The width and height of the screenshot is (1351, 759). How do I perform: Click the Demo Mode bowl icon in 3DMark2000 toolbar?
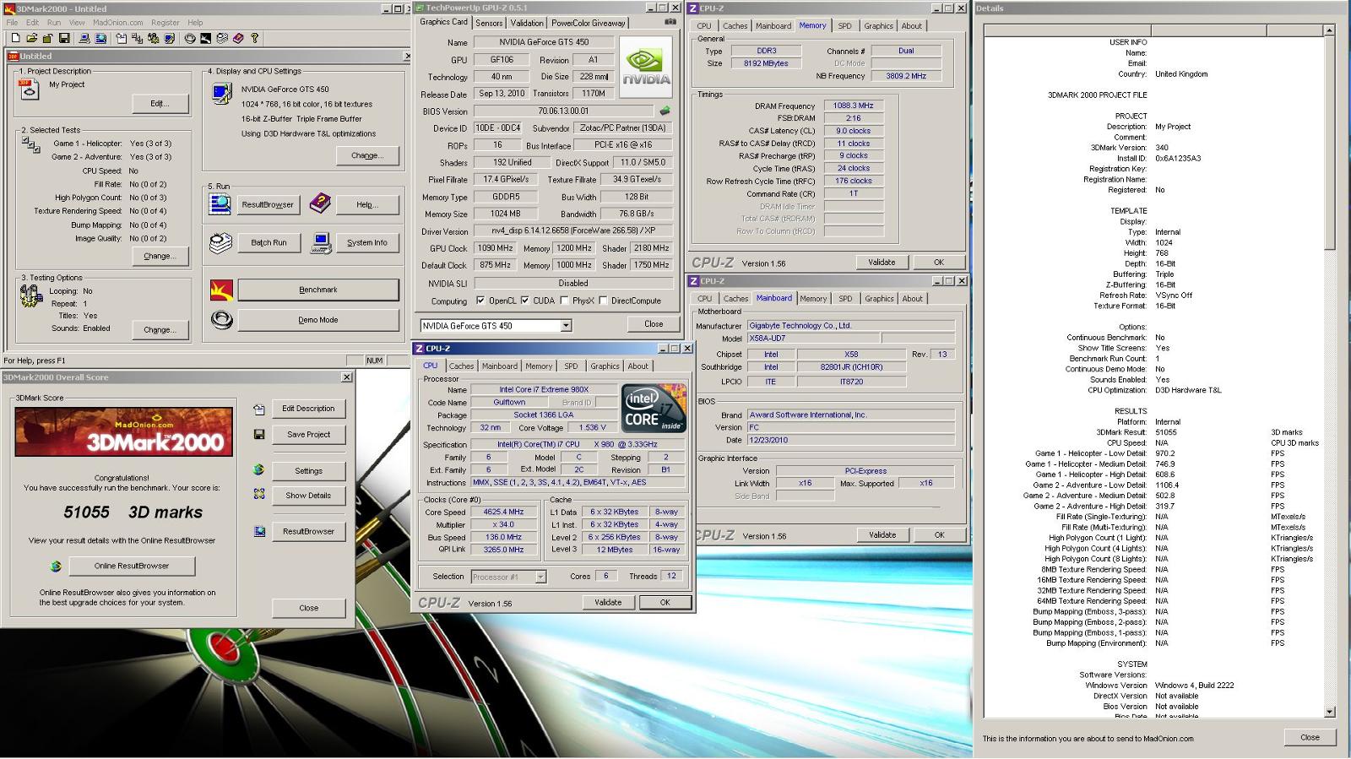[x=190, y=38]
